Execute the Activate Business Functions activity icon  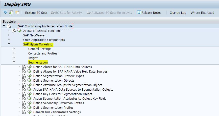pyautogui.click(x=19, y=31)
